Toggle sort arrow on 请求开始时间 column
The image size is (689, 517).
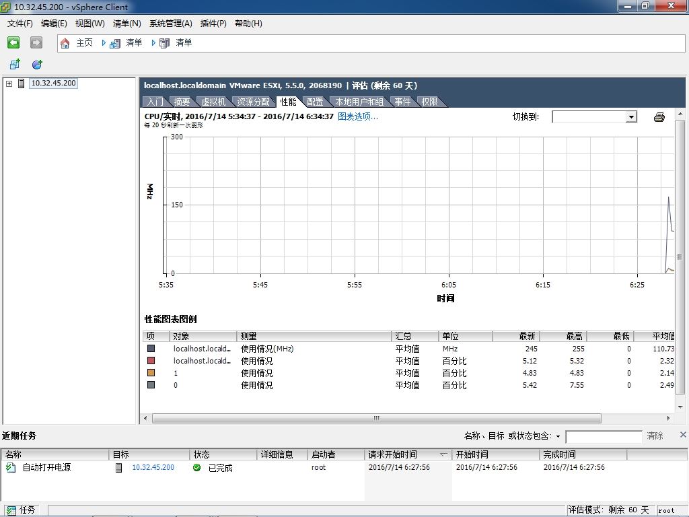(x=444, y=454)
